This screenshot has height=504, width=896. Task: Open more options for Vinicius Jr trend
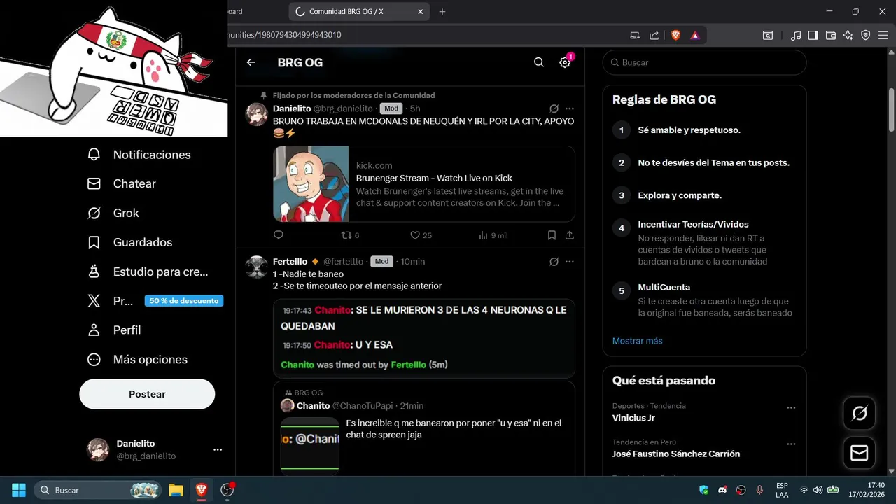pyautogui.click(x=791, y=407)
